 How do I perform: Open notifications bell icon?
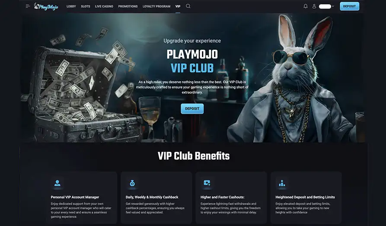coord(306,6)
